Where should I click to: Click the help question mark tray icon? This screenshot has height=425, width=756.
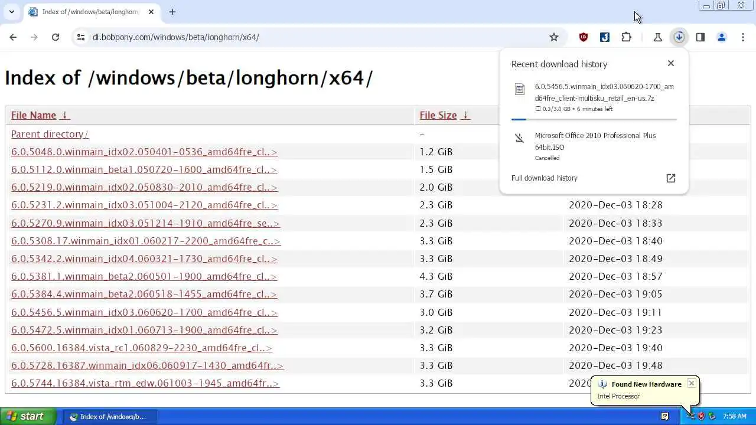665,416
